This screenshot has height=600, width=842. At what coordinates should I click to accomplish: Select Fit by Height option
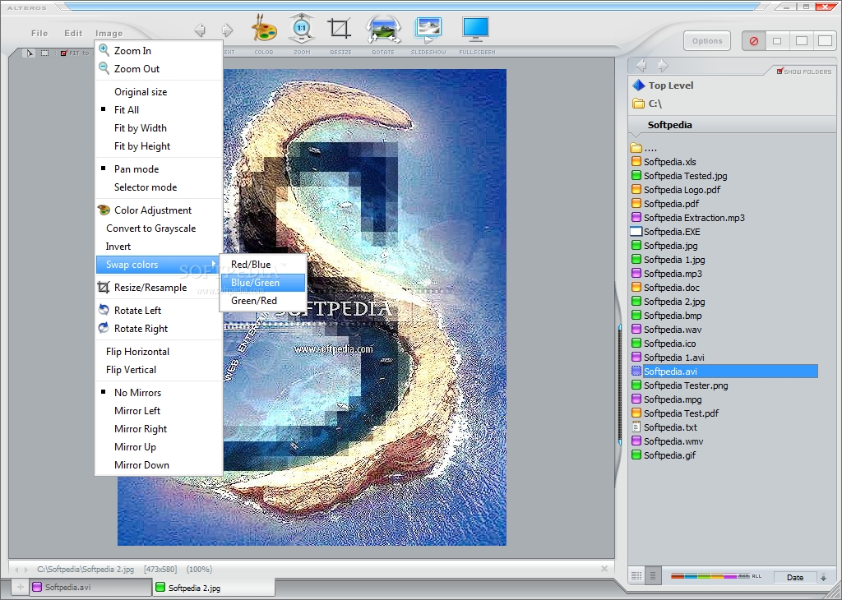159,146
